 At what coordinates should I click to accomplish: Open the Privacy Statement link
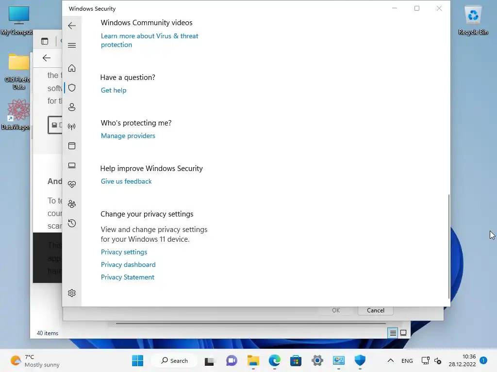[128, 278]
